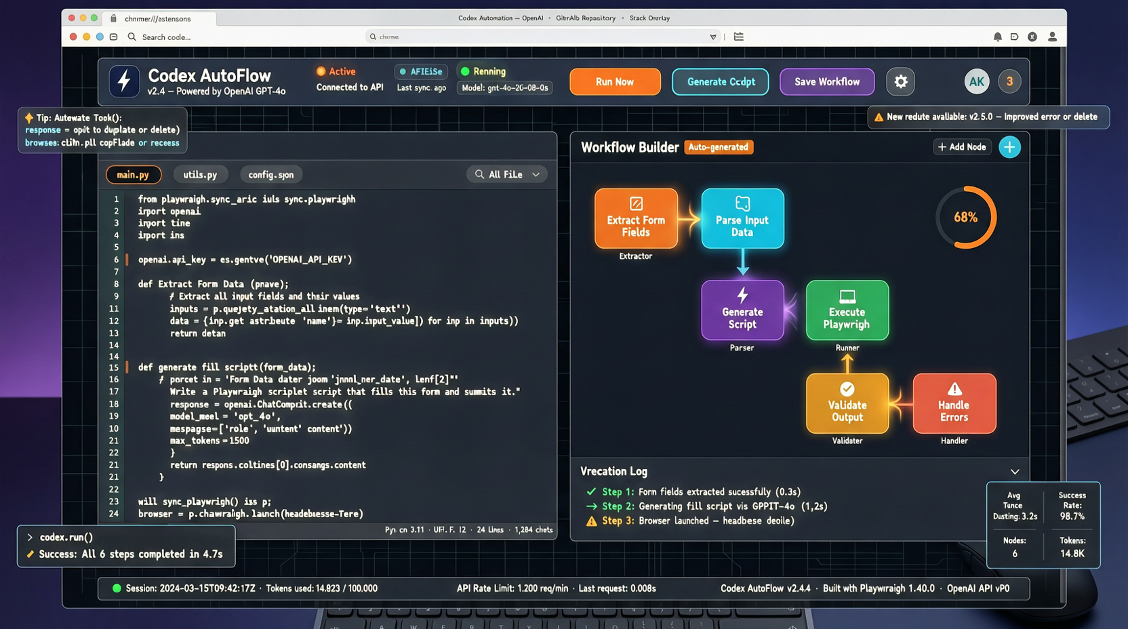Click the Codex AutoFlow lightning logo
The height and width of the screenshot is (629, 1128).
click(x=124, y=81)
